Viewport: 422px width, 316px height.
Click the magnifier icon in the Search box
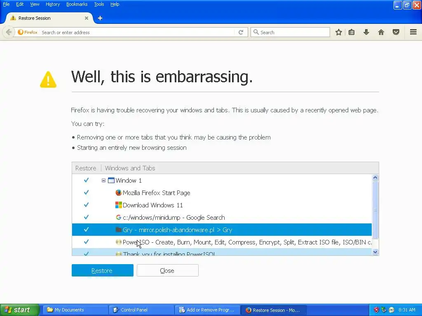tap(256, 32)
